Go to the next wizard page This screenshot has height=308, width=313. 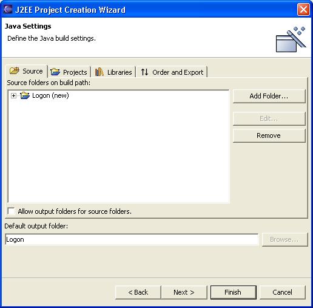[184, 292]
